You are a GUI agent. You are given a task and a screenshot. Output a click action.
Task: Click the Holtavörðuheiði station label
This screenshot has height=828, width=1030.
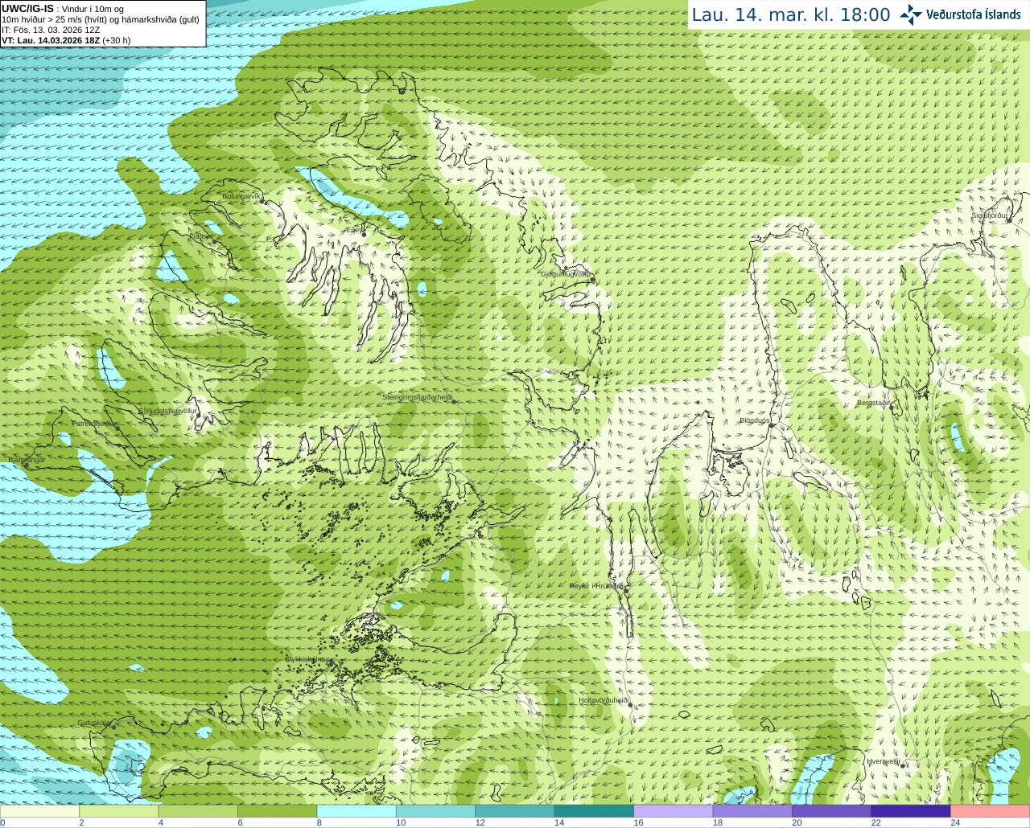coord(604,700)
